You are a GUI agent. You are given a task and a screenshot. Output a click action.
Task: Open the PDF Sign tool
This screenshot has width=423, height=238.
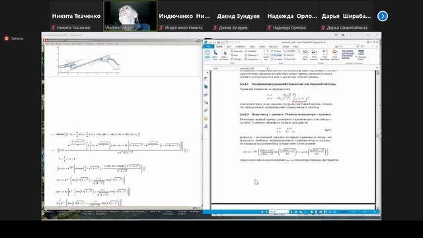coord(237,59)
